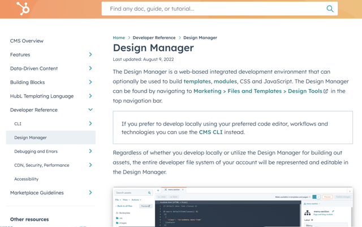Expand HubL Templating Language chevron
The height and width of the screenshot is (227, 362).
click(x=90, y=96)
